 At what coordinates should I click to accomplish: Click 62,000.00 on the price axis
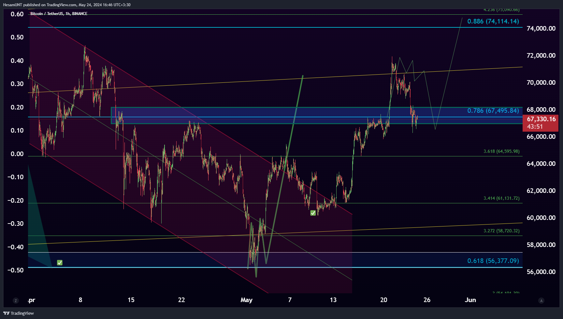[541, 191]
